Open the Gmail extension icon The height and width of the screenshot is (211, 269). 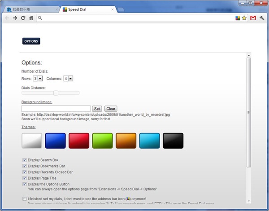tap(253, 18)
